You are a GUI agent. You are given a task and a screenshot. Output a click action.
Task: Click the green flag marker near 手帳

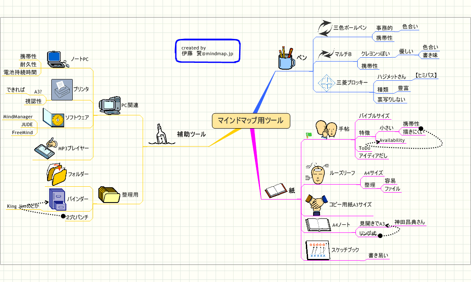coord(309,135)
